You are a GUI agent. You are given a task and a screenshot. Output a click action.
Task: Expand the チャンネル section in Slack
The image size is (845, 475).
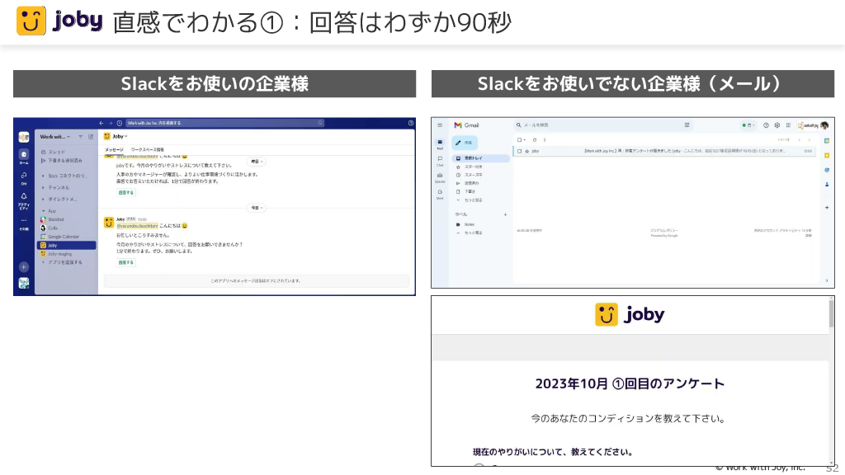coord(58,187)
